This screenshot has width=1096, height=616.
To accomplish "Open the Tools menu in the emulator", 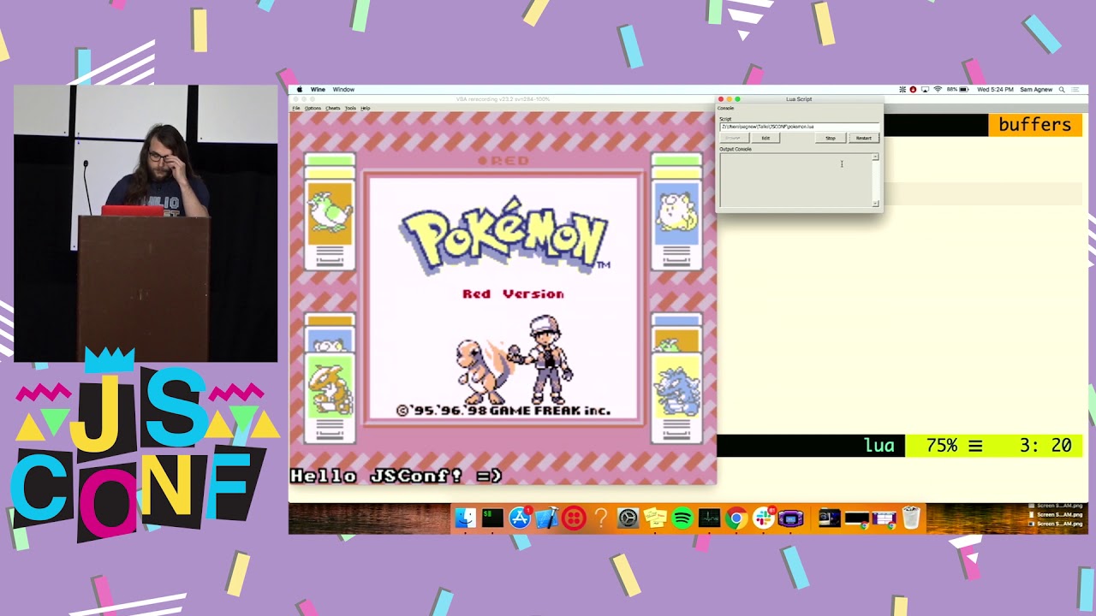I will tap(349, 108).
